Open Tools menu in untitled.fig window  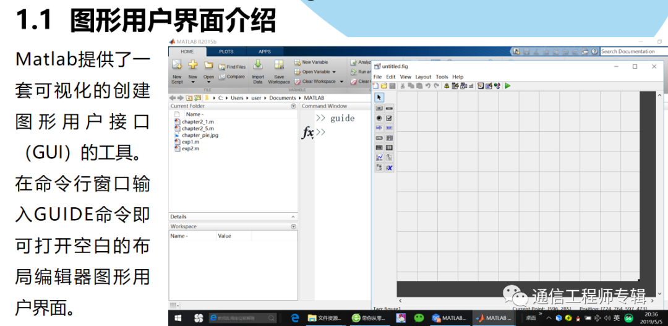pyautogui.click(x=442, y=77)
